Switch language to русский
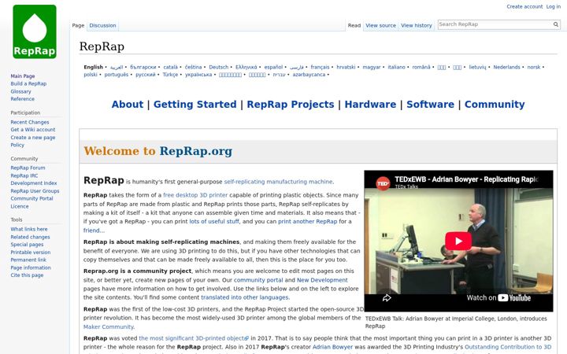 146,75
